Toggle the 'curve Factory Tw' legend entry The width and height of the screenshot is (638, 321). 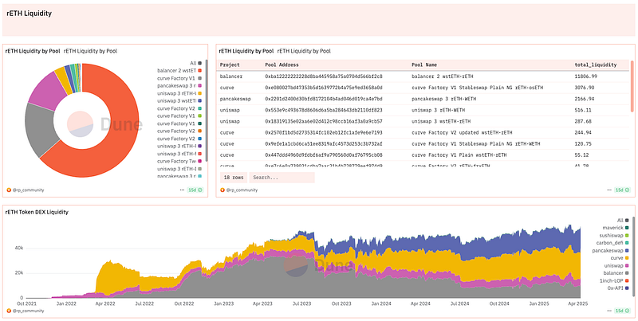click(x=179, y=161)
